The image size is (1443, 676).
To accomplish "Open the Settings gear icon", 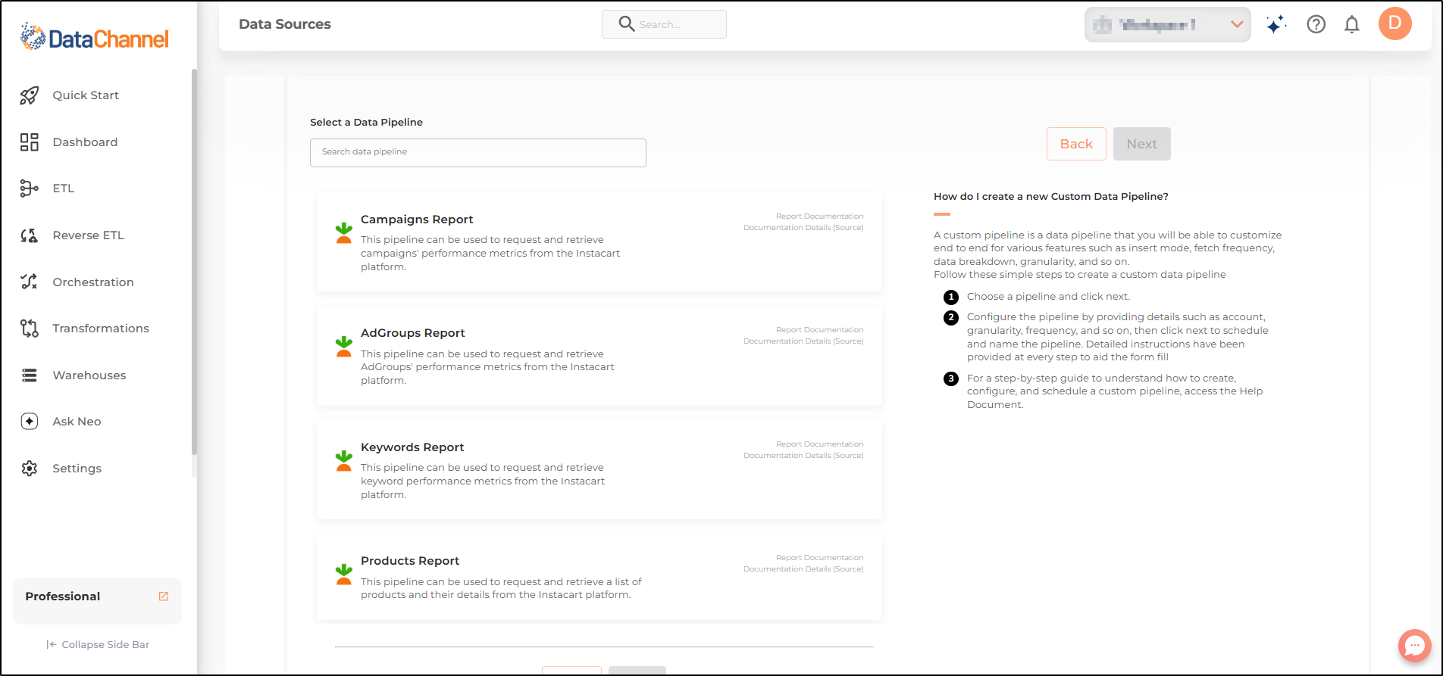I will point(30,469).
